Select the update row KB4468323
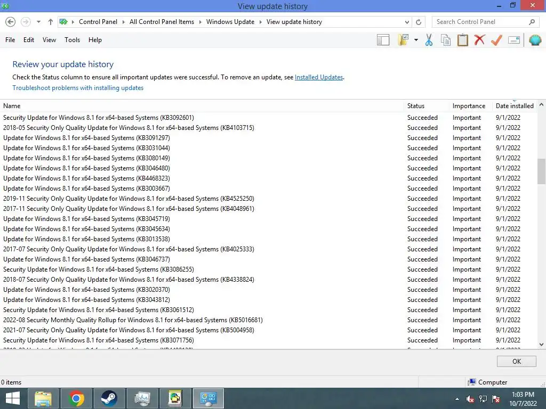This screenshot has height=409, width=546. pyautogui.click(x=268, y=178)
